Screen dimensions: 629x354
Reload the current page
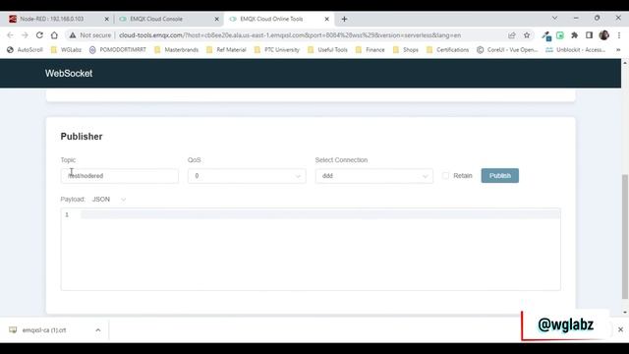coord(39,35)
